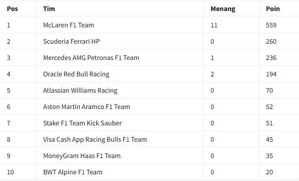Click MoneyGram Haas F1 Team name
This screenshot has width=299, height=181.
point(82,156)
